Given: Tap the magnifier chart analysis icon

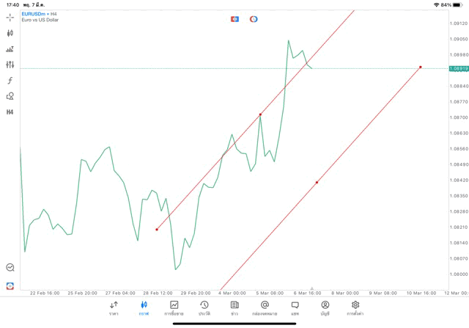Looking at the screenshot, I should pos(10,268).
